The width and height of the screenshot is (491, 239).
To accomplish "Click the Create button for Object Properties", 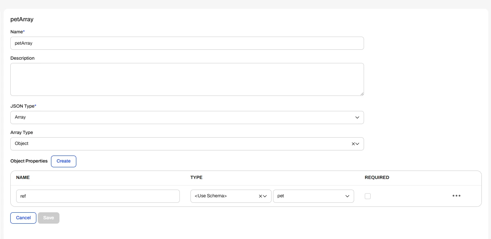I will tap(63, 161).
